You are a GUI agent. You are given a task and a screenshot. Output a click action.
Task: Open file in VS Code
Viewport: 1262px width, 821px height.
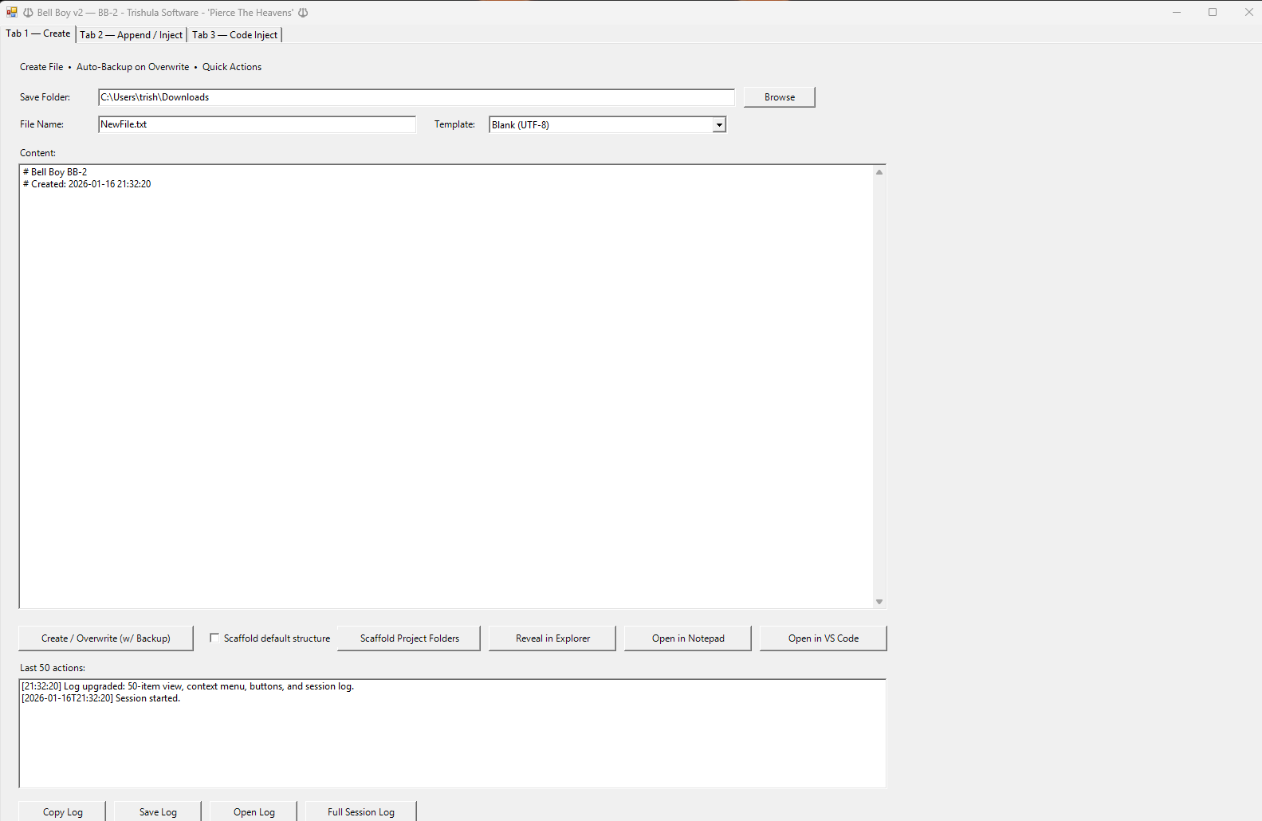(x=824, y=638)
